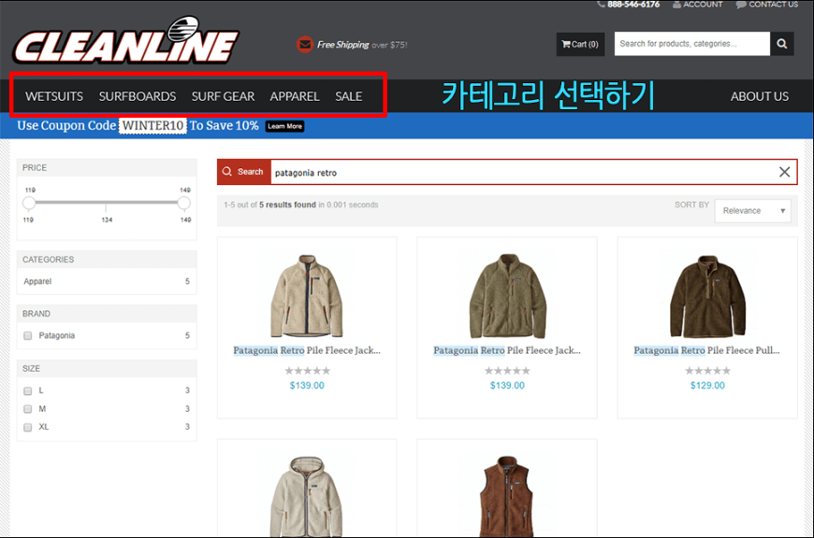Click the header product search field
The width and height of the screenshot is (814, 538).
coord(692,44)
